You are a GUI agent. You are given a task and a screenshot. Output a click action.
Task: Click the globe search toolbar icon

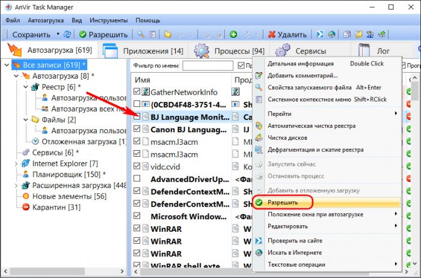[x=331, y=34]
